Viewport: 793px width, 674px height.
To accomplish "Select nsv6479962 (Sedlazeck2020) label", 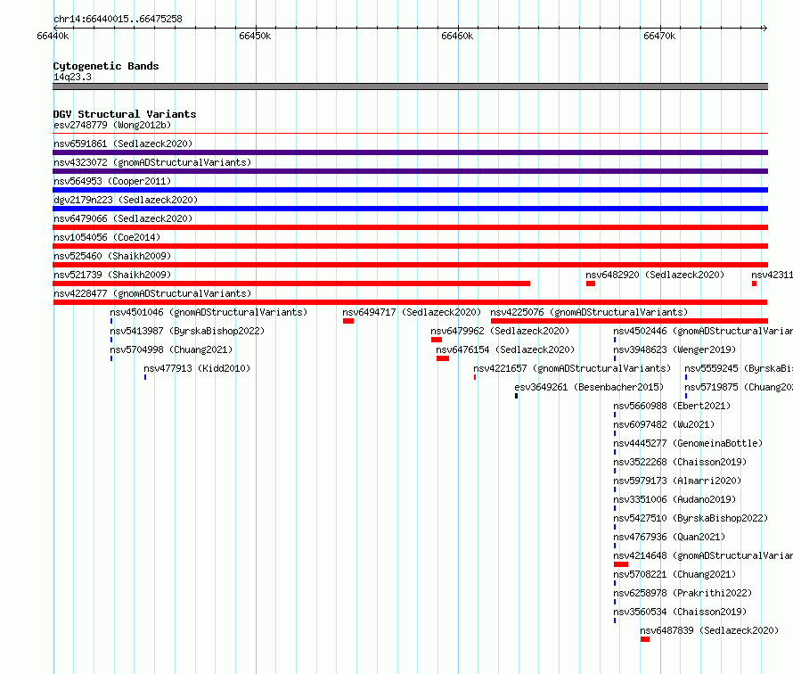I will [500, 331].
